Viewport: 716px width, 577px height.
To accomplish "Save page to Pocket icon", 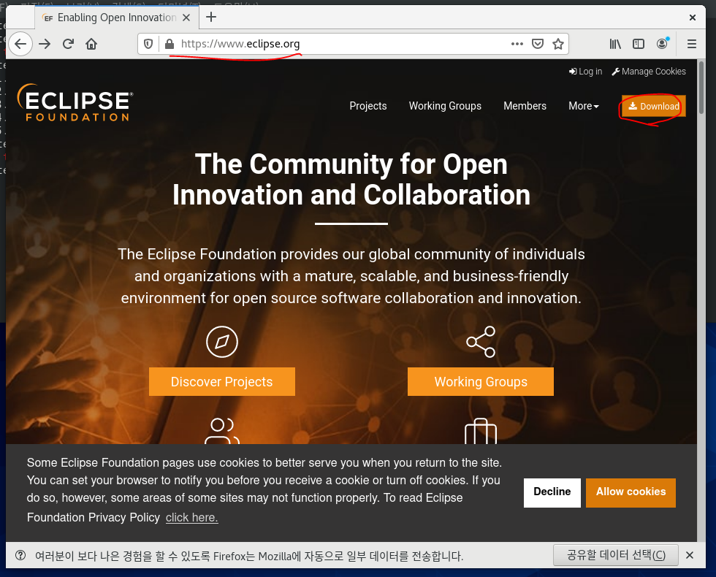I will (538, 44).
